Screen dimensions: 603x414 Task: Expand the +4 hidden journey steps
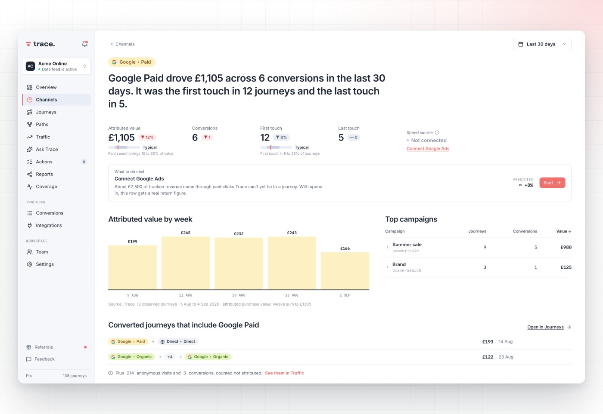[170, 357]
